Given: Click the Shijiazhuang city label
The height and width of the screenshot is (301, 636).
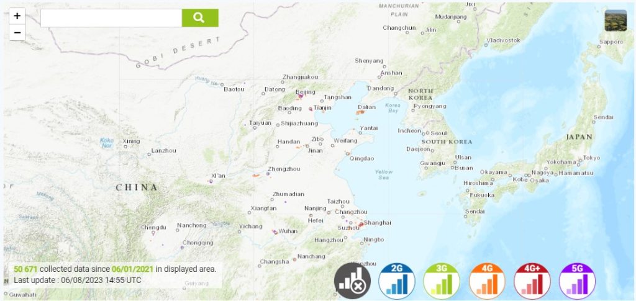Looking at the screenshot, I should pos(299,124).
